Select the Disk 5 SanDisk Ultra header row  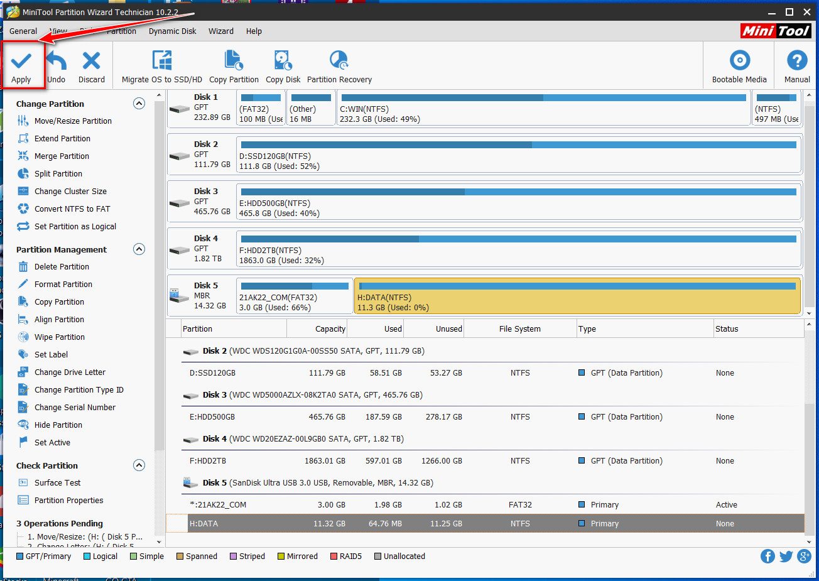coord(492,483)
